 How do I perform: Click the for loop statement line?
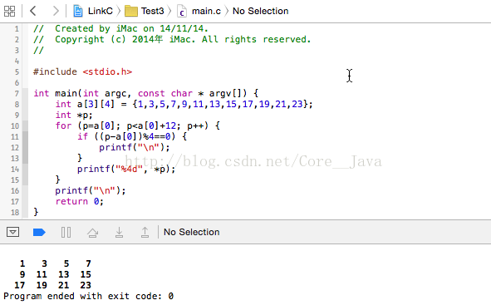[x=138, y=125]
